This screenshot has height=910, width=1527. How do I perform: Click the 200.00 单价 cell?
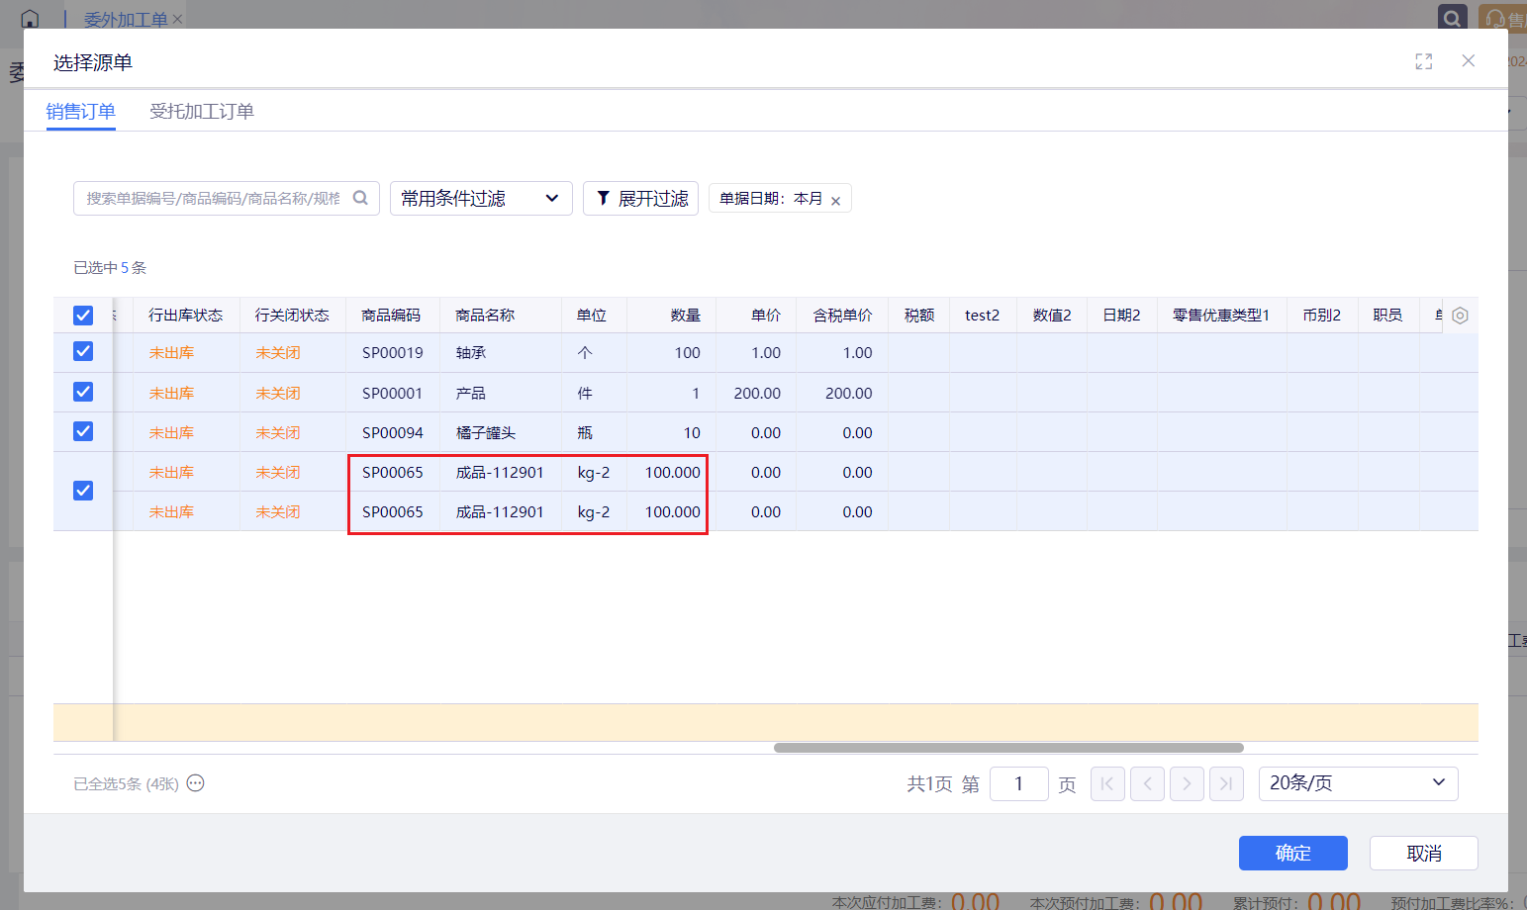[756, 393]
